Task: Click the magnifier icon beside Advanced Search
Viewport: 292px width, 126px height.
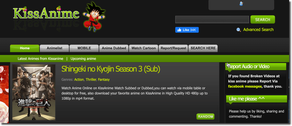Action: [239, 30]
